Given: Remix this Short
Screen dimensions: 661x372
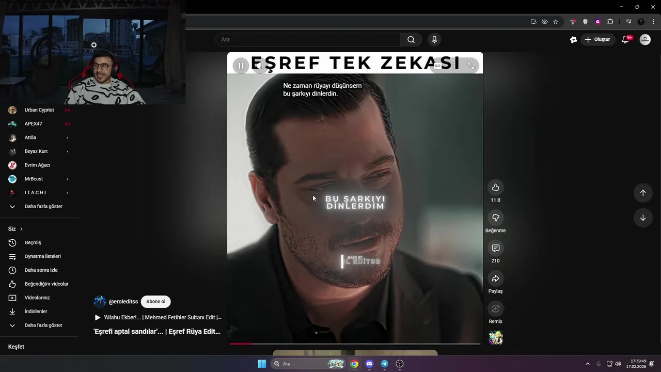Looking at the screenshot, I should (495, 309).
